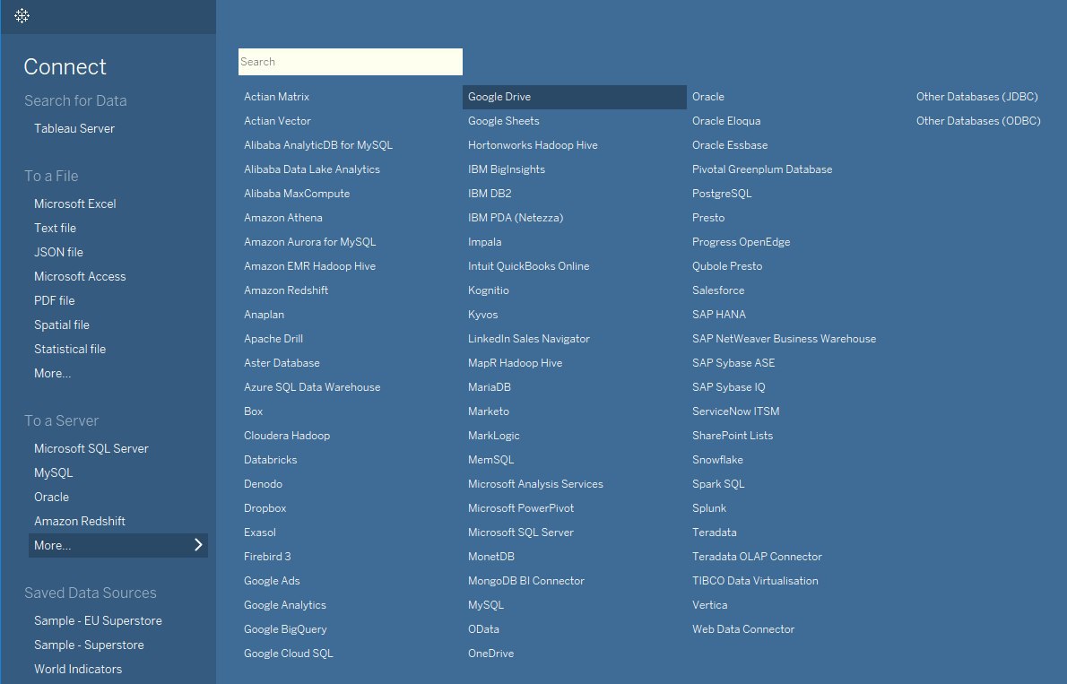
Task: Select Salesforce connector
Action: (718, 290)
